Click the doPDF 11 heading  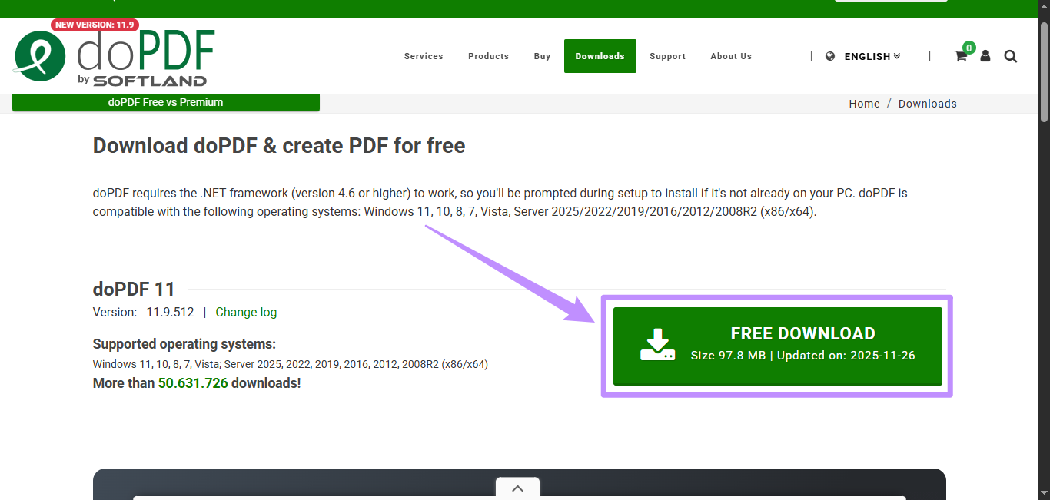click(x=134, y=289)
